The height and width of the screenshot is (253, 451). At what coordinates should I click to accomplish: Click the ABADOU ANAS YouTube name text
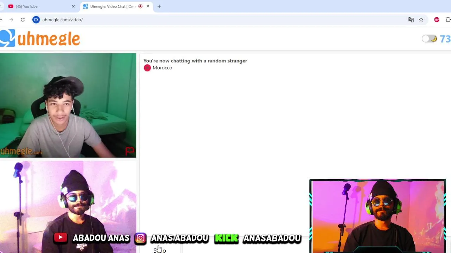coord(101,238)
